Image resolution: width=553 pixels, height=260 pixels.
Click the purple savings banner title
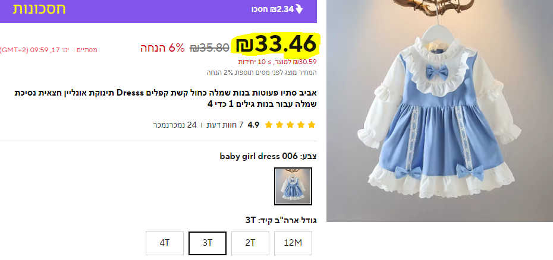pos(39,9)
